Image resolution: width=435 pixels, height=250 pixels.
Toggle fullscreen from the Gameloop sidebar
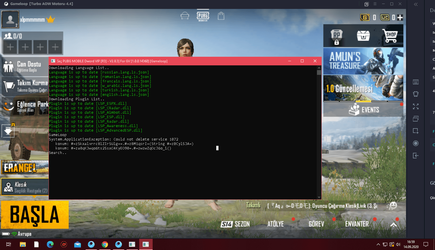click(416, 106)
